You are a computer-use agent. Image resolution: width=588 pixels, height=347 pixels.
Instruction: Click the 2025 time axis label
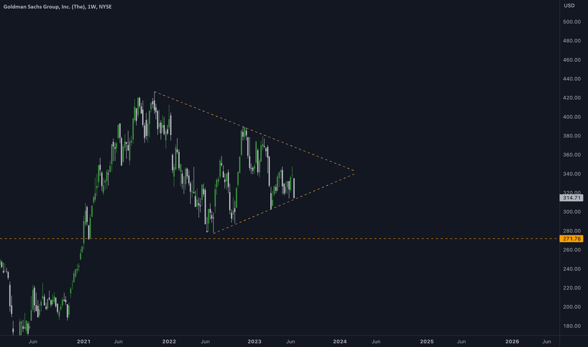[x=426, y=341]
